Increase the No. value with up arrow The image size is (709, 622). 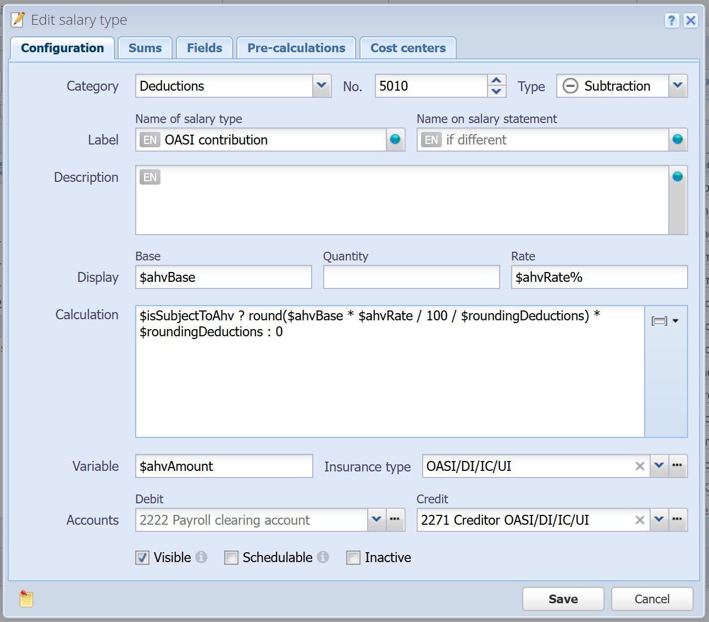496,80
